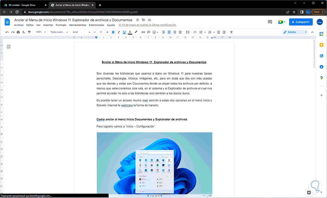This screenshot has width=327, height=198.
Task: Open Google Maps in the side panel
Action: click(322, 78)
